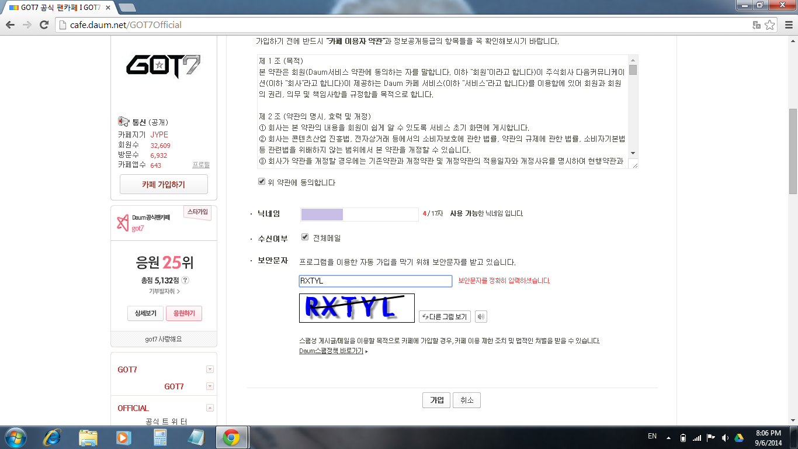Click the 스타가입 badge
Viewport: 798px width, 449px height.
(x=197, y=213)
